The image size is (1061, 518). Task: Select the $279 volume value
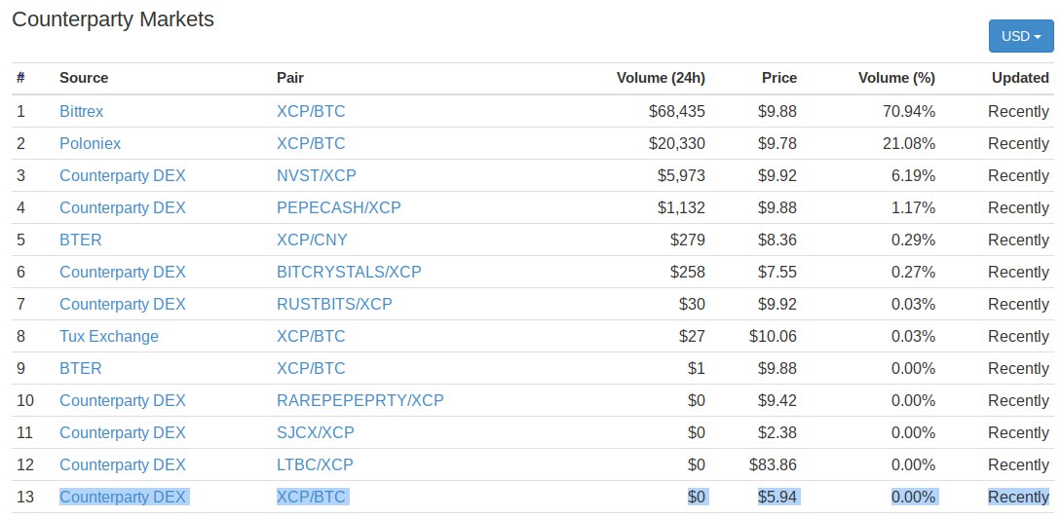[688, 240]
